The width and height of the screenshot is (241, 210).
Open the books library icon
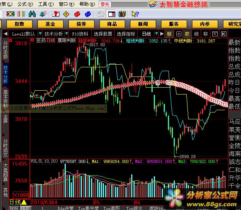pyautogui.click(x=122, y=14)
